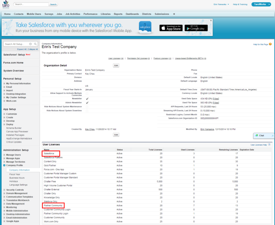
Task: Open Erin Yamaoka Modified By link
Action: 207,129
